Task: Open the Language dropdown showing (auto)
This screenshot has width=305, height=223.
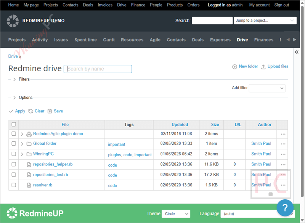Action: pos(258,214)
